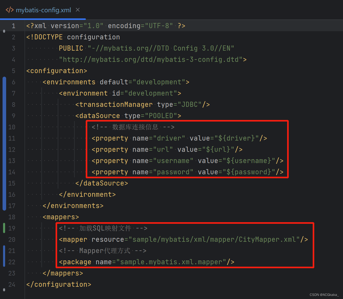Image resolution: width=343 pixels, height=299 pixels.
Task: Click the XML file type icon on tab
Action: pyautogui.click(x=10, y=10)
